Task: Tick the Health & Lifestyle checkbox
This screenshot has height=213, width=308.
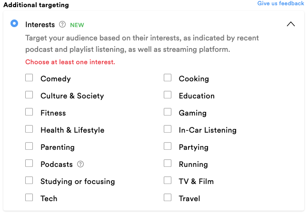Action: [29, 129]
